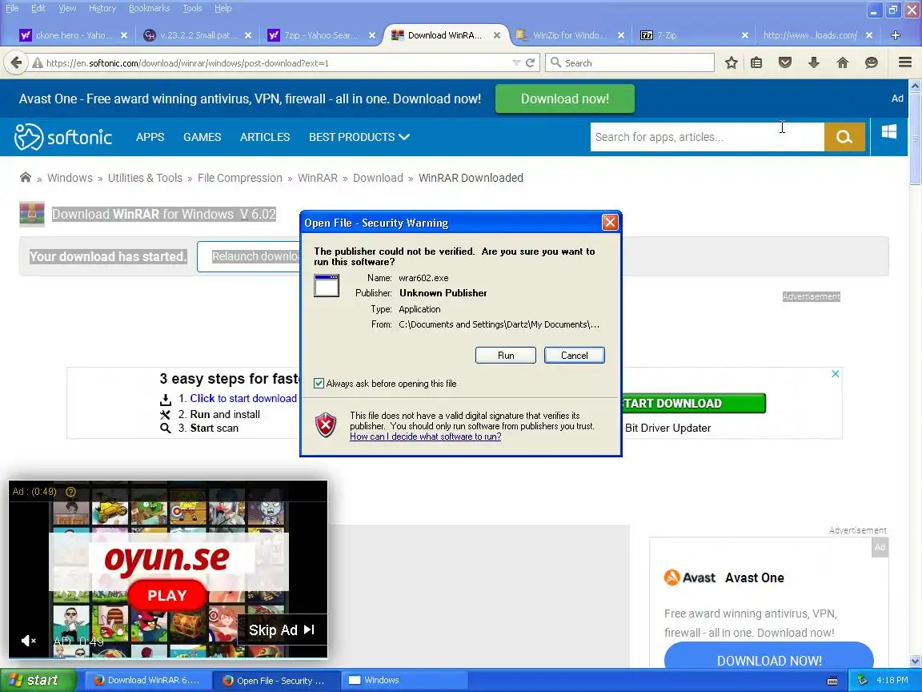Click the application icon in Security Warning
The image size is (922, 692).
coord(327,286)
